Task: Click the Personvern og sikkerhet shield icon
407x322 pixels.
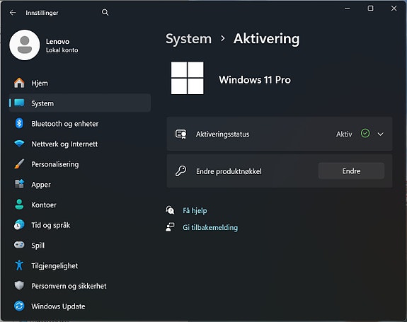Action: pyautogui.click(x=19, y=286)
